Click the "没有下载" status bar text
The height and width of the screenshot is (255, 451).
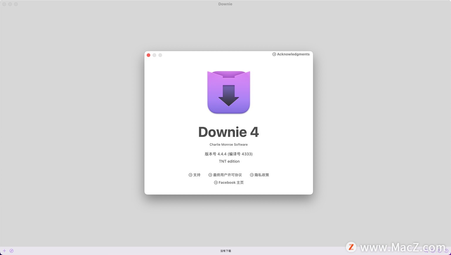(x=226, y=251)
